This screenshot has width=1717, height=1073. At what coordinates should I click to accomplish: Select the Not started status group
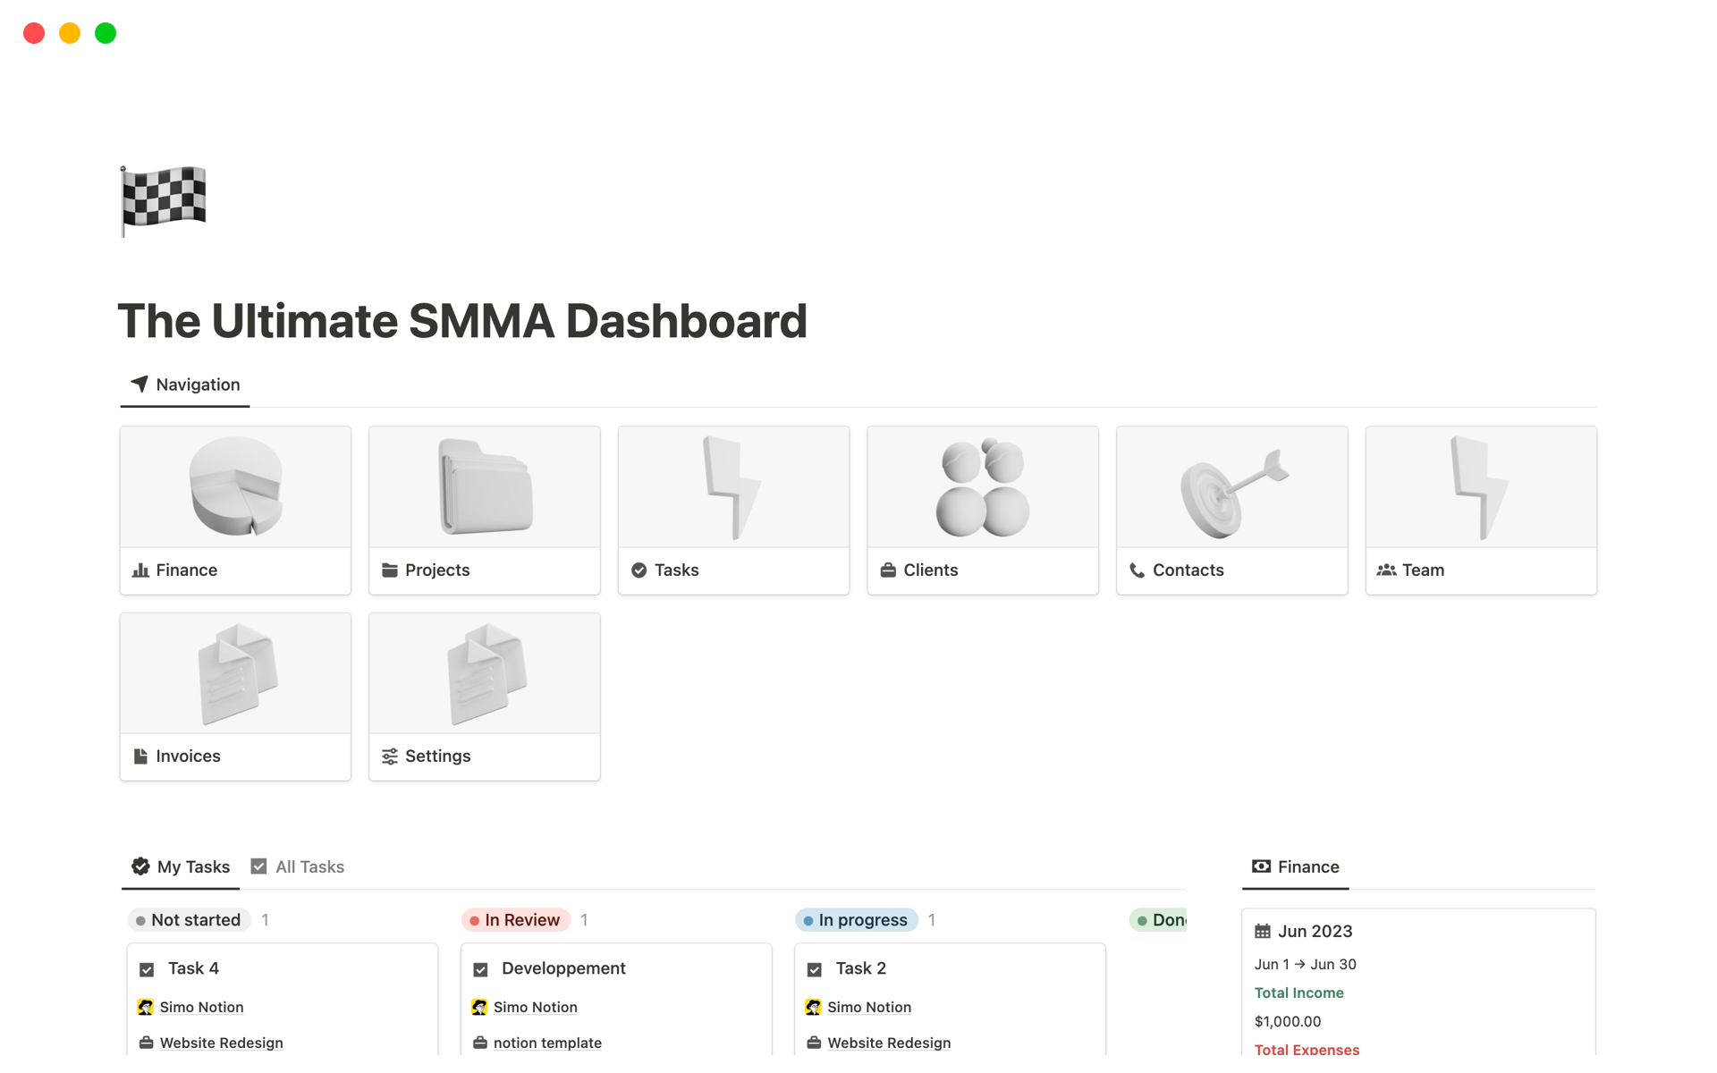click(189, 920)
